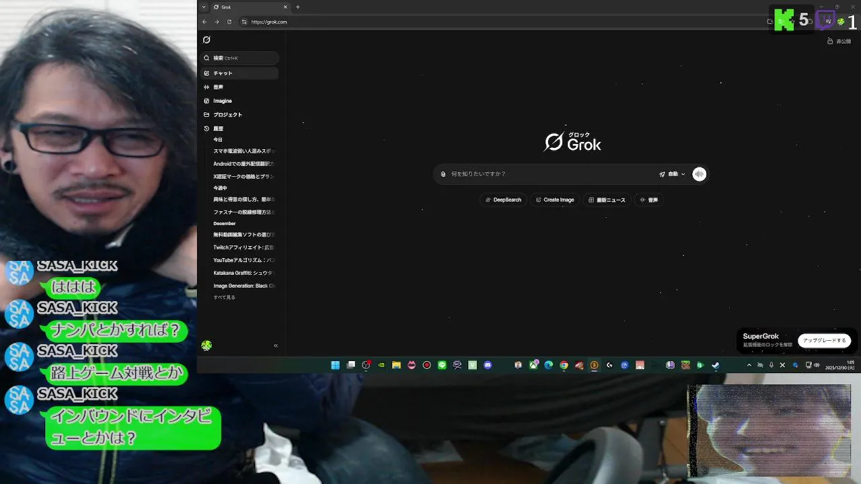Screen dimensions: 861x484
Task: Click the Grok logo icon at sidebar top
Action: (x=207, y=40)
